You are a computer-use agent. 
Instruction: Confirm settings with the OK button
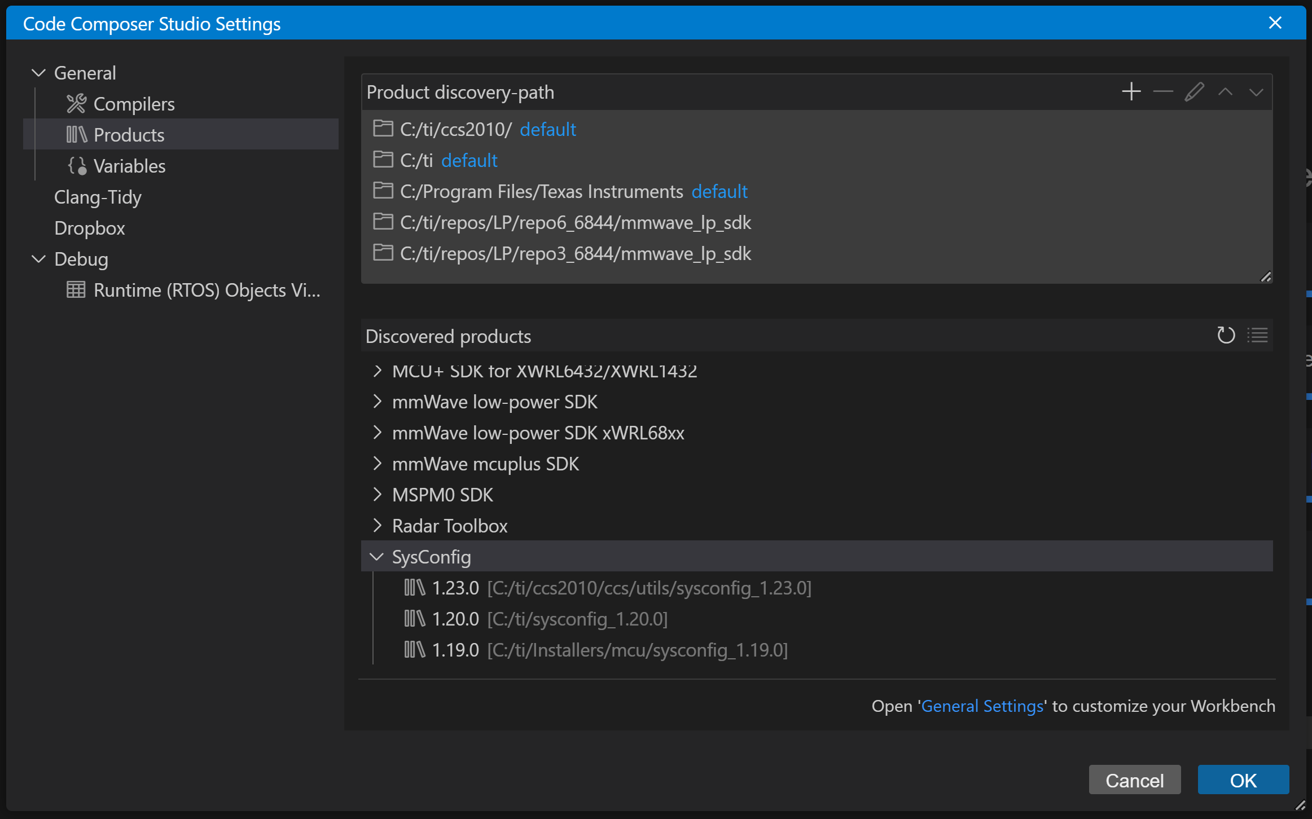click(x=1243, y=780)
